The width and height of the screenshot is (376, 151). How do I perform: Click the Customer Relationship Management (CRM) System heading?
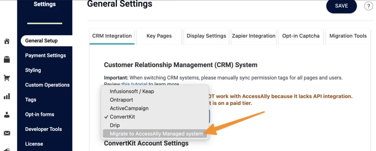click(181, 65)
